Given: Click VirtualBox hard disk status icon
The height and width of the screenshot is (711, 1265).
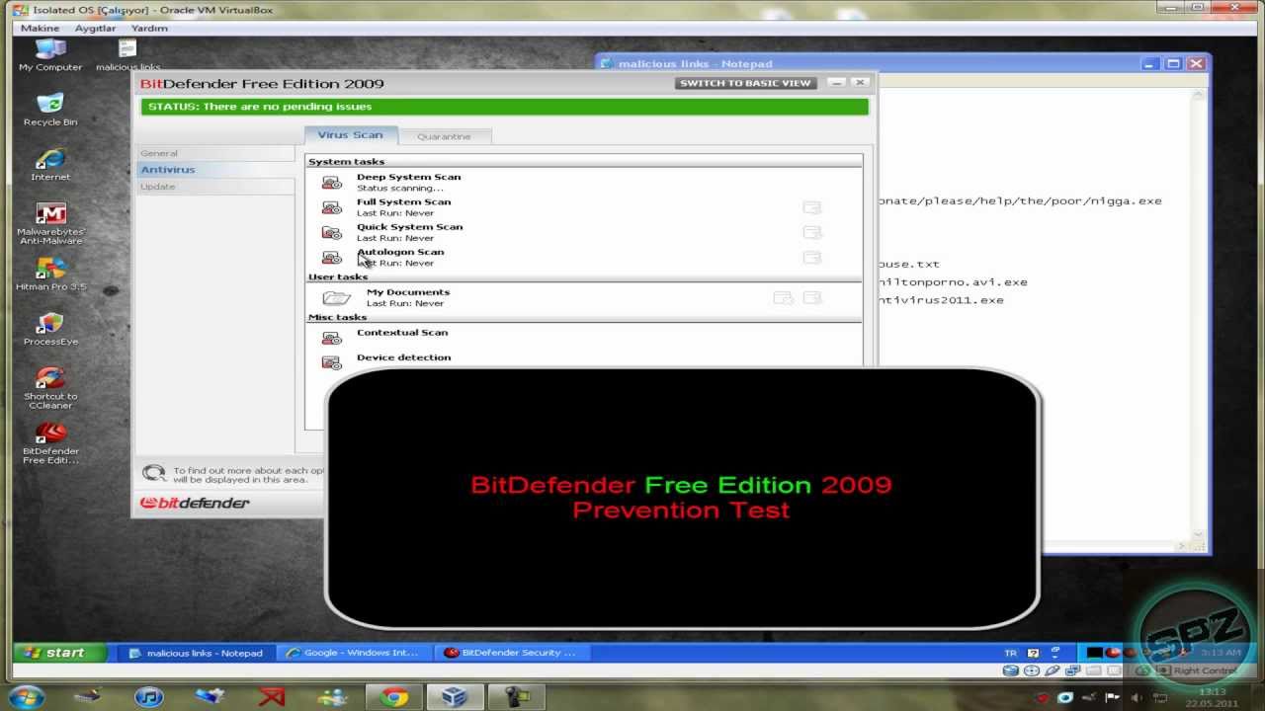Looking at the screenshot, I should point(1010,671).
